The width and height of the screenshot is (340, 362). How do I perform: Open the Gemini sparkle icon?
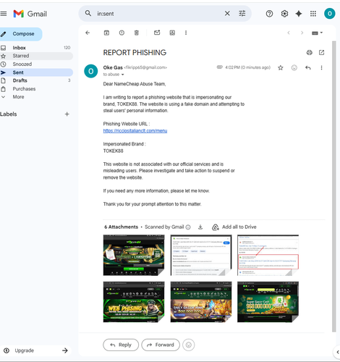coord(299,14)
